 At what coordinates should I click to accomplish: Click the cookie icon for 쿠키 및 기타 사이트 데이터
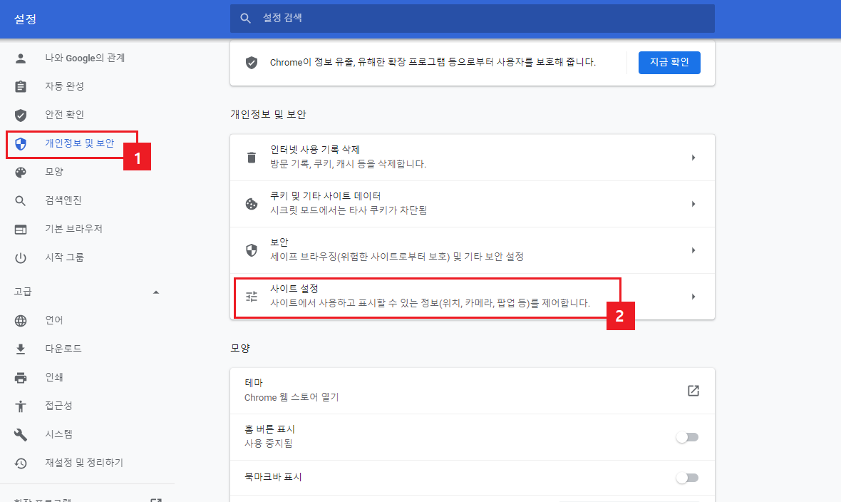(251, 204)
